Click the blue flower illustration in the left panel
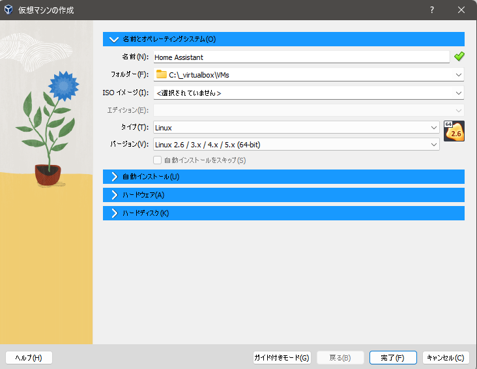 (64, 86)
